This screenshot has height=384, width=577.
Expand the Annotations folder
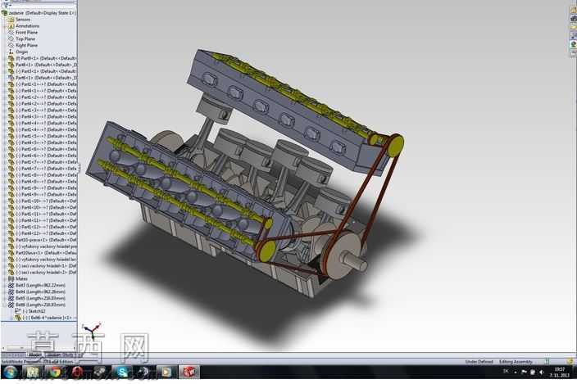tap(4, 26)
